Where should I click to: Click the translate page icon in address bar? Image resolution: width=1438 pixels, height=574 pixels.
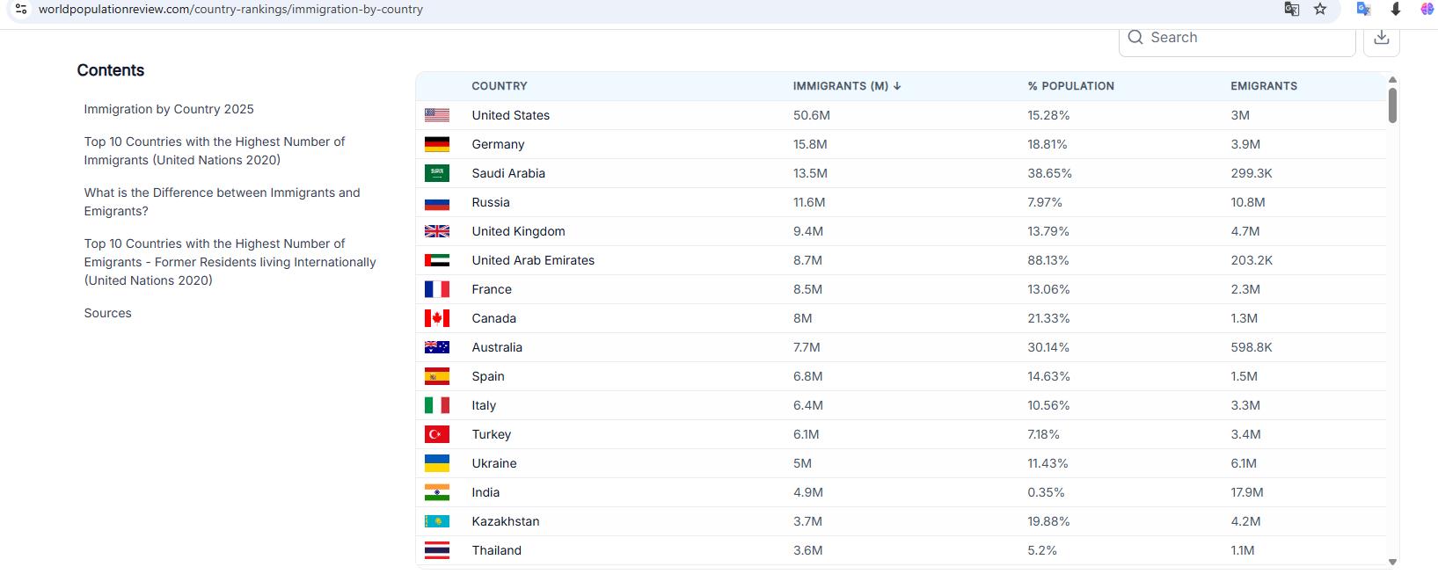pos(1291,9)
